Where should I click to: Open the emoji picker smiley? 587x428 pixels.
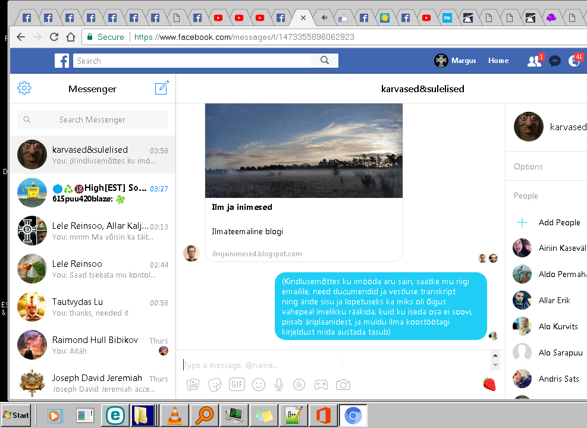pos(259,385)
